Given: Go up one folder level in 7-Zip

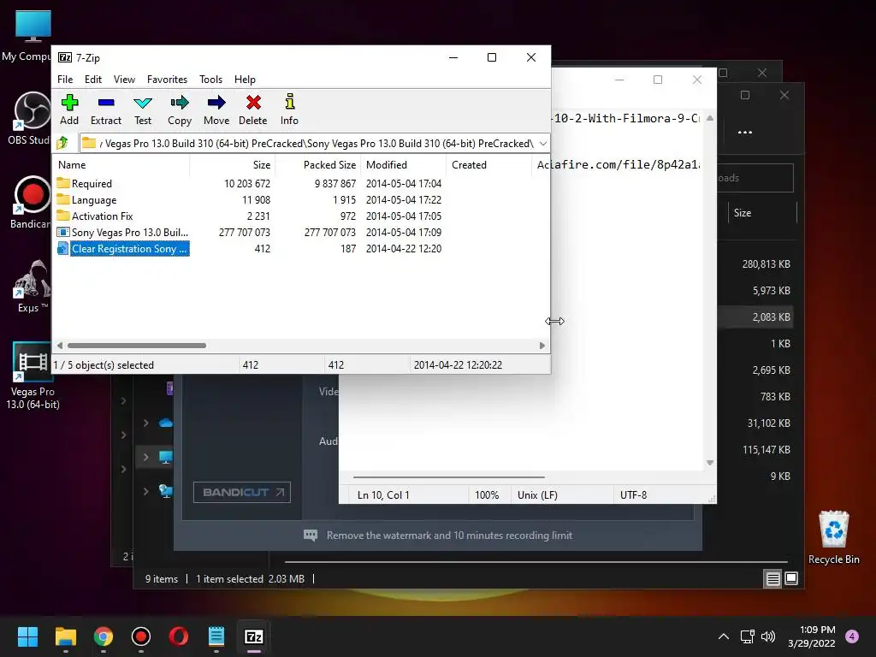Looking at the screenshot, I should click(62, 143).
